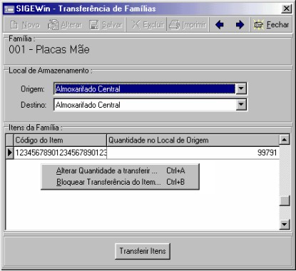Click the Imprimir printer button
Viewport: 296px width, 271px height.
(x=188, y=24)
